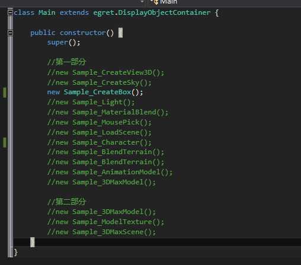This screenshot has height=265, width=301.
Task: Click the active new Sample_CreateBox(); line
Action: (x=95, y=92)
